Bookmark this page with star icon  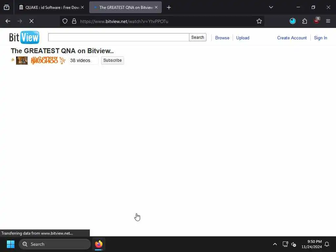[259, 21]
